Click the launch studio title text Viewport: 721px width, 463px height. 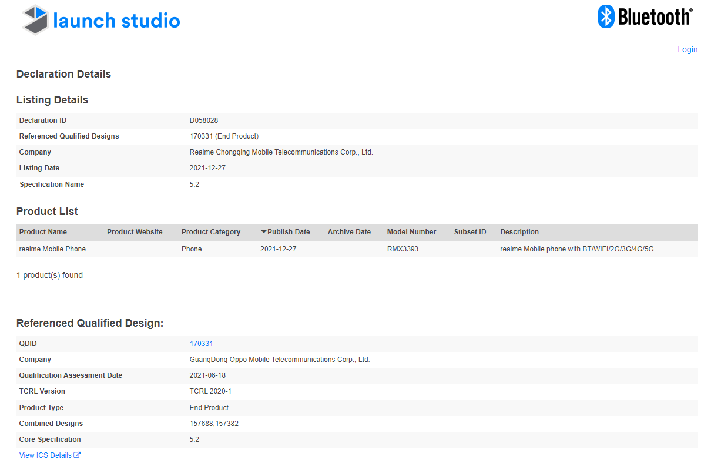116,21
